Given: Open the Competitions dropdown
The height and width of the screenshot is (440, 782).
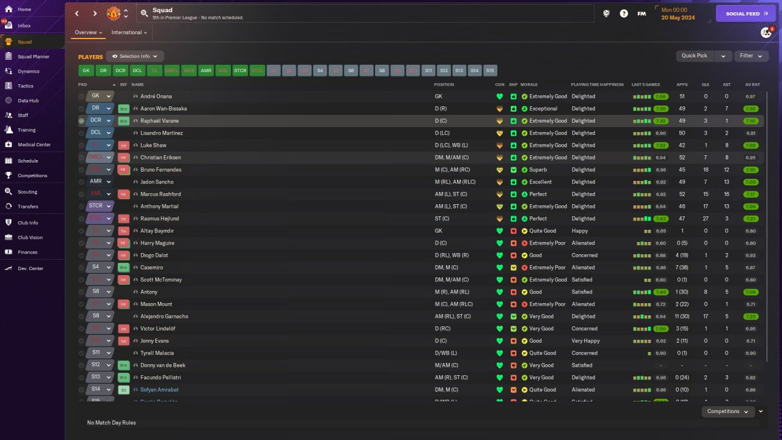Looking at the screenshot, I should [x=728, y=411].
